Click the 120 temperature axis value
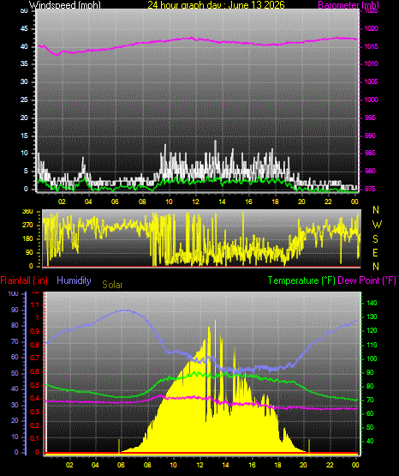Screen dimensions: 399x476 (372, 330)
